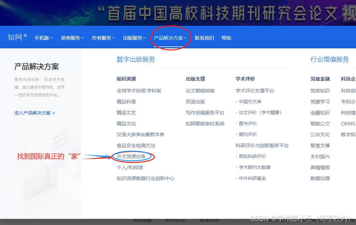Click the 数字出版服务 section heading
The width and height of the screenshot is (356, 225).
click(x=136, y=59)
